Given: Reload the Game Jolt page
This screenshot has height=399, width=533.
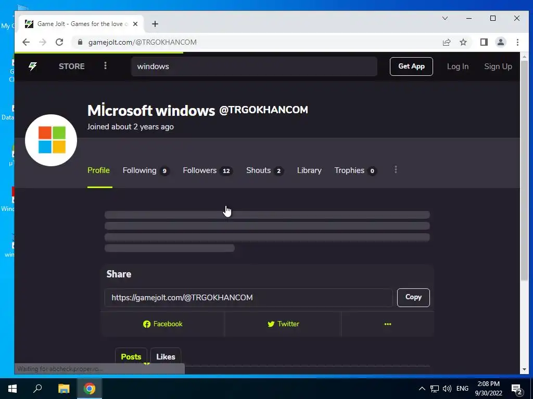Looking at the screenshot, I should (59, 42).
